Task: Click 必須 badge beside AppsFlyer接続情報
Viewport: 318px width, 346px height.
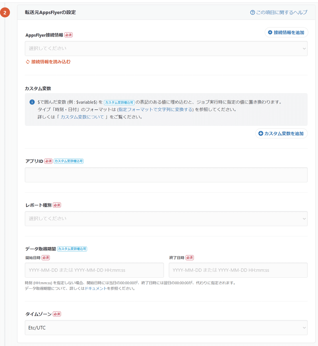Action: (68, 35)
